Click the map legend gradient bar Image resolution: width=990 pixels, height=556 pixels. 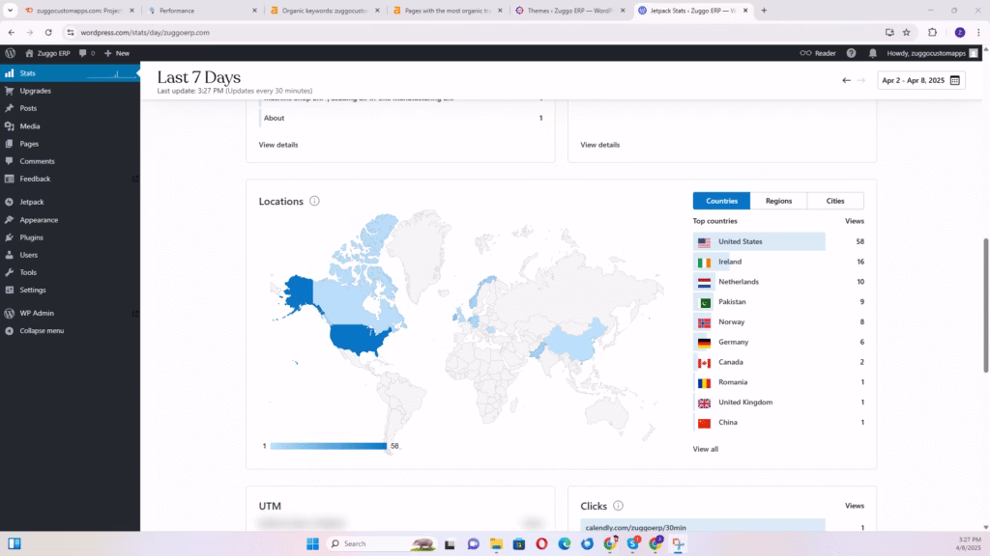329,446
